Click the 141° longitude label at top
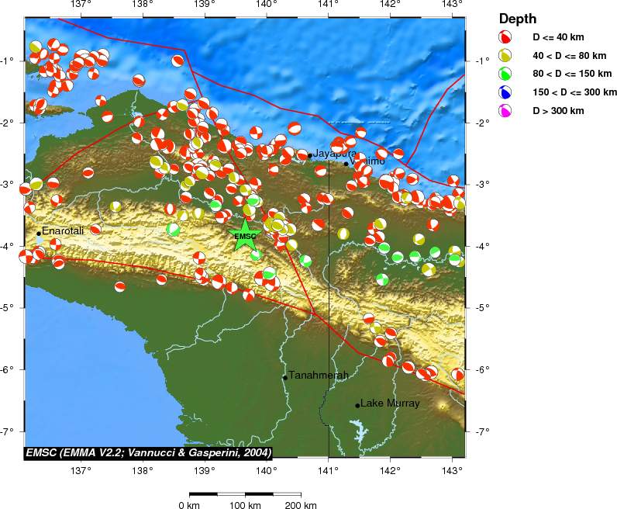617x509 pixels. (x=327, y=5)
